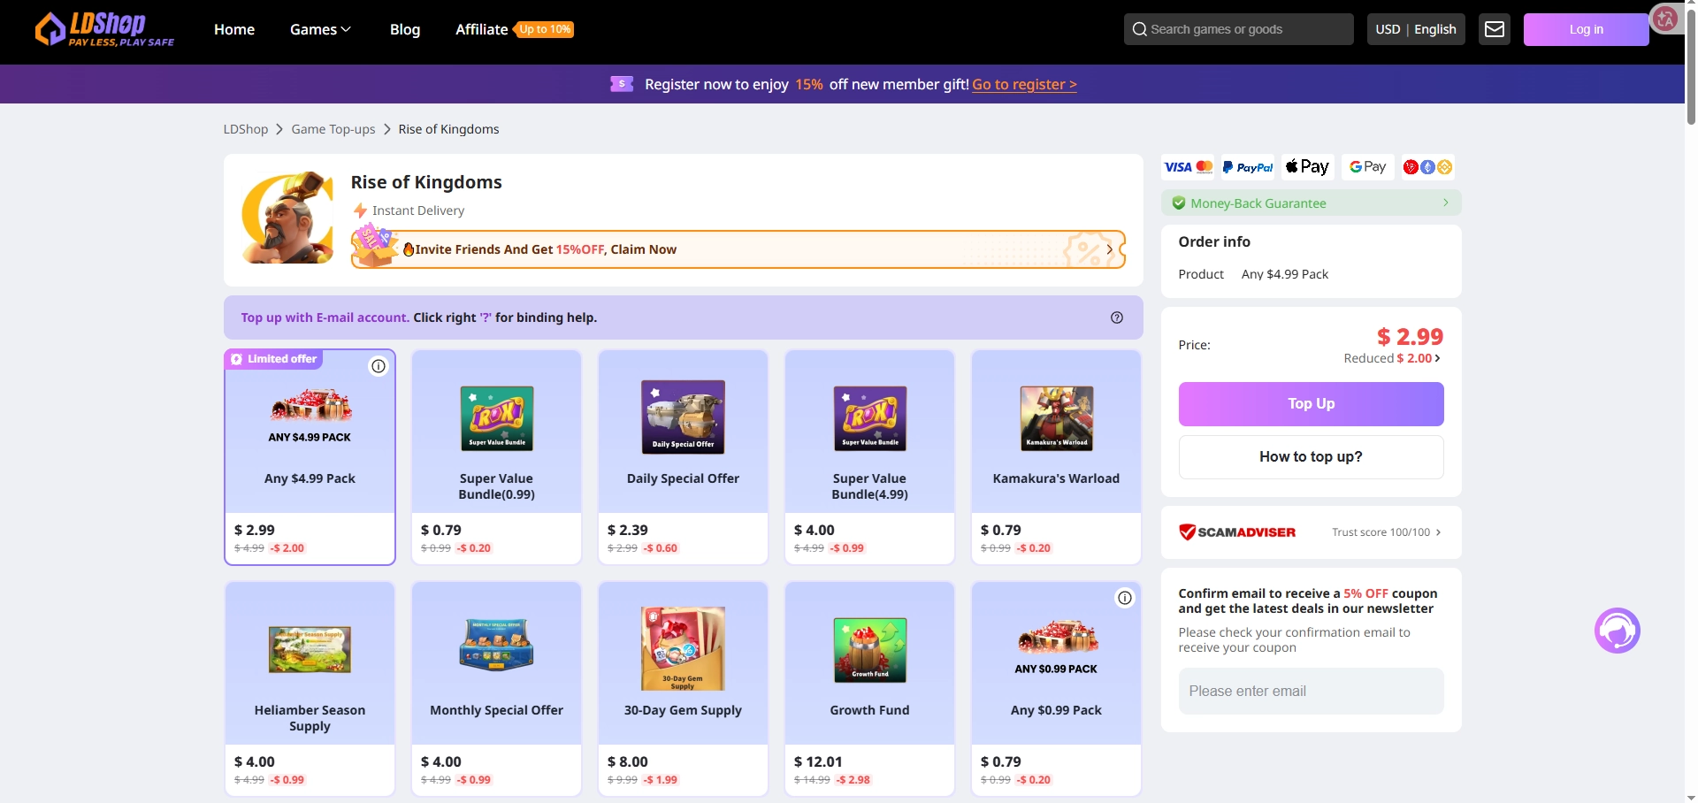Select Super Value Bundle(0.99) card
Viewport: 1698px width, 803px height.
496,457
